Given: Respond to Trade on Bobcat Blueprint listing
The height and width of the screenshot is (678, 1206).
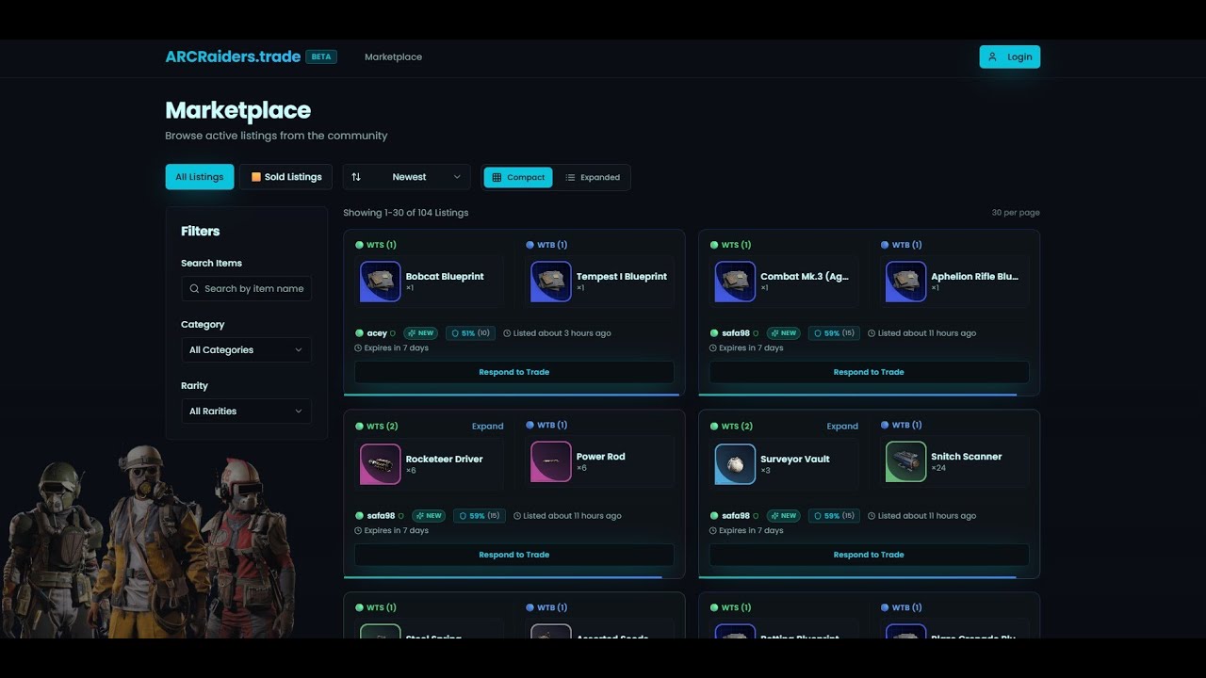Looking at the screenshot, I should (514, 372).
